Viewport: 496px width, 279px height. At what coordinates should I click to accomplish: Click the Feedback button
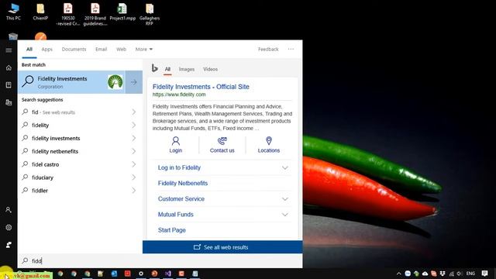pos(268,49)
